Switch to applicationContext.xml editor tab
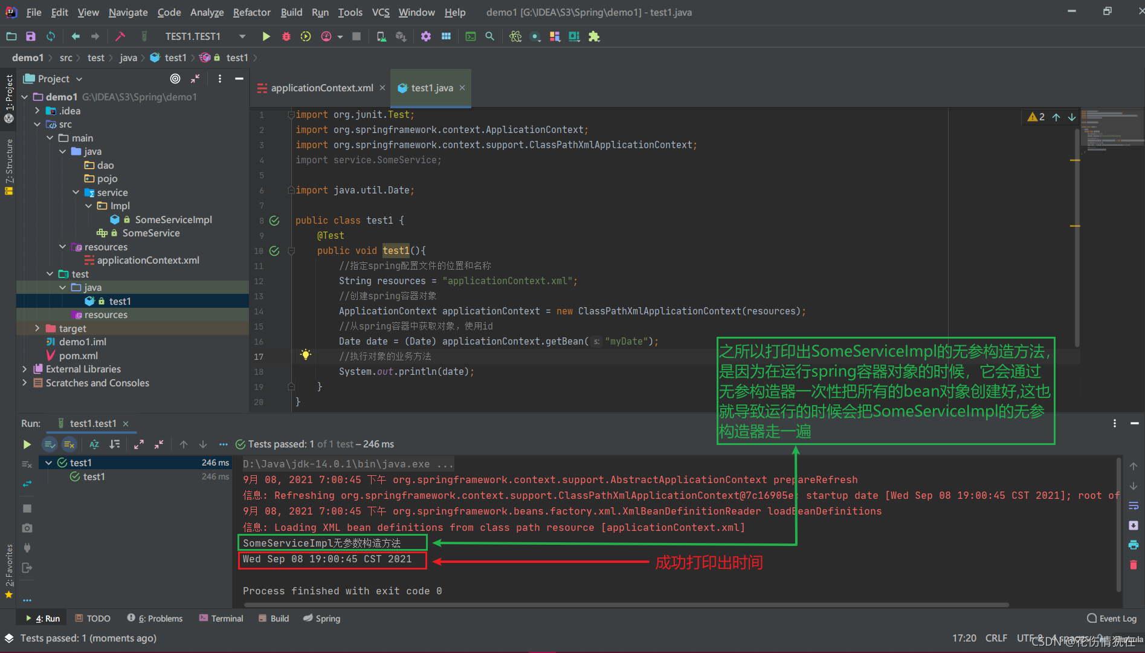Screen dimensions: 1145x653 click(x=321, y=88)
